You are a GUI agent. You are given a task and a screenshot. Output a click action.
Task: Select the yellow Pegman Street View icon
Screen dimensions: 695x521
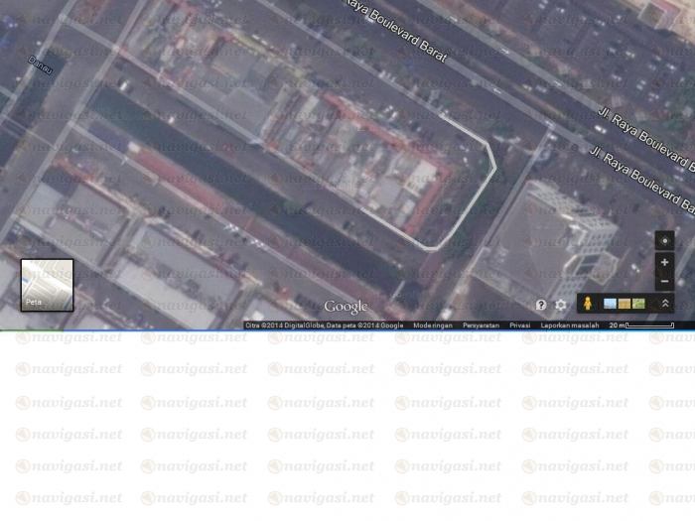click(x=587, y=304)
